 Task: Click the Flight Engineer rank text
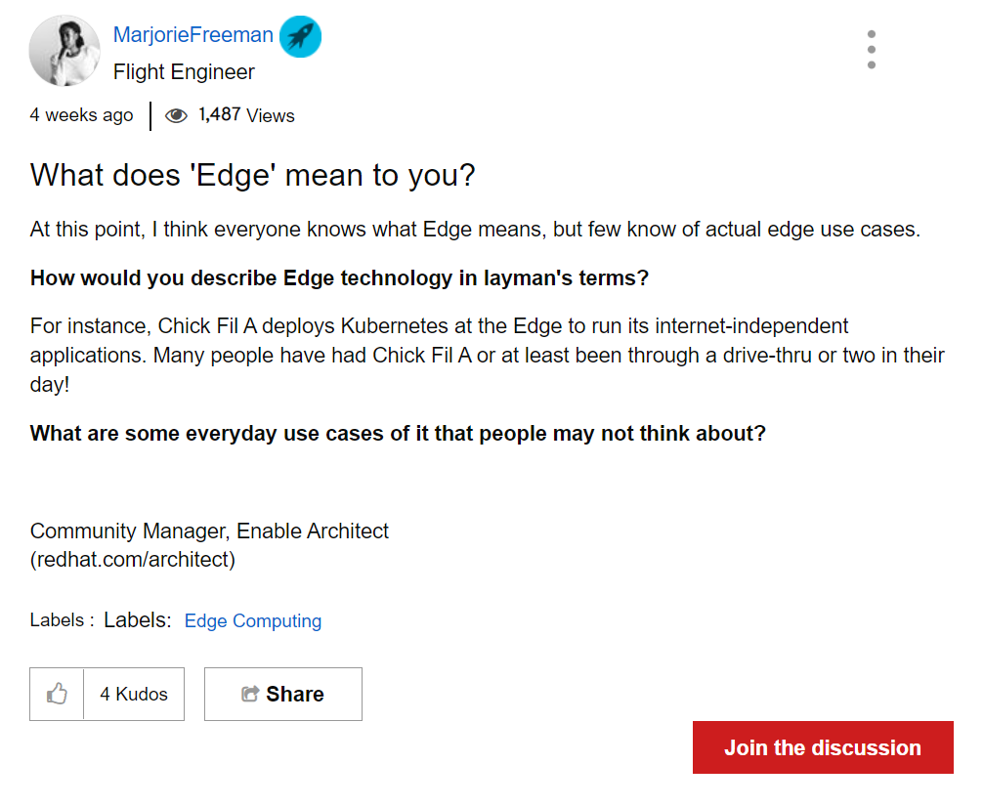[x=184, y=72]
